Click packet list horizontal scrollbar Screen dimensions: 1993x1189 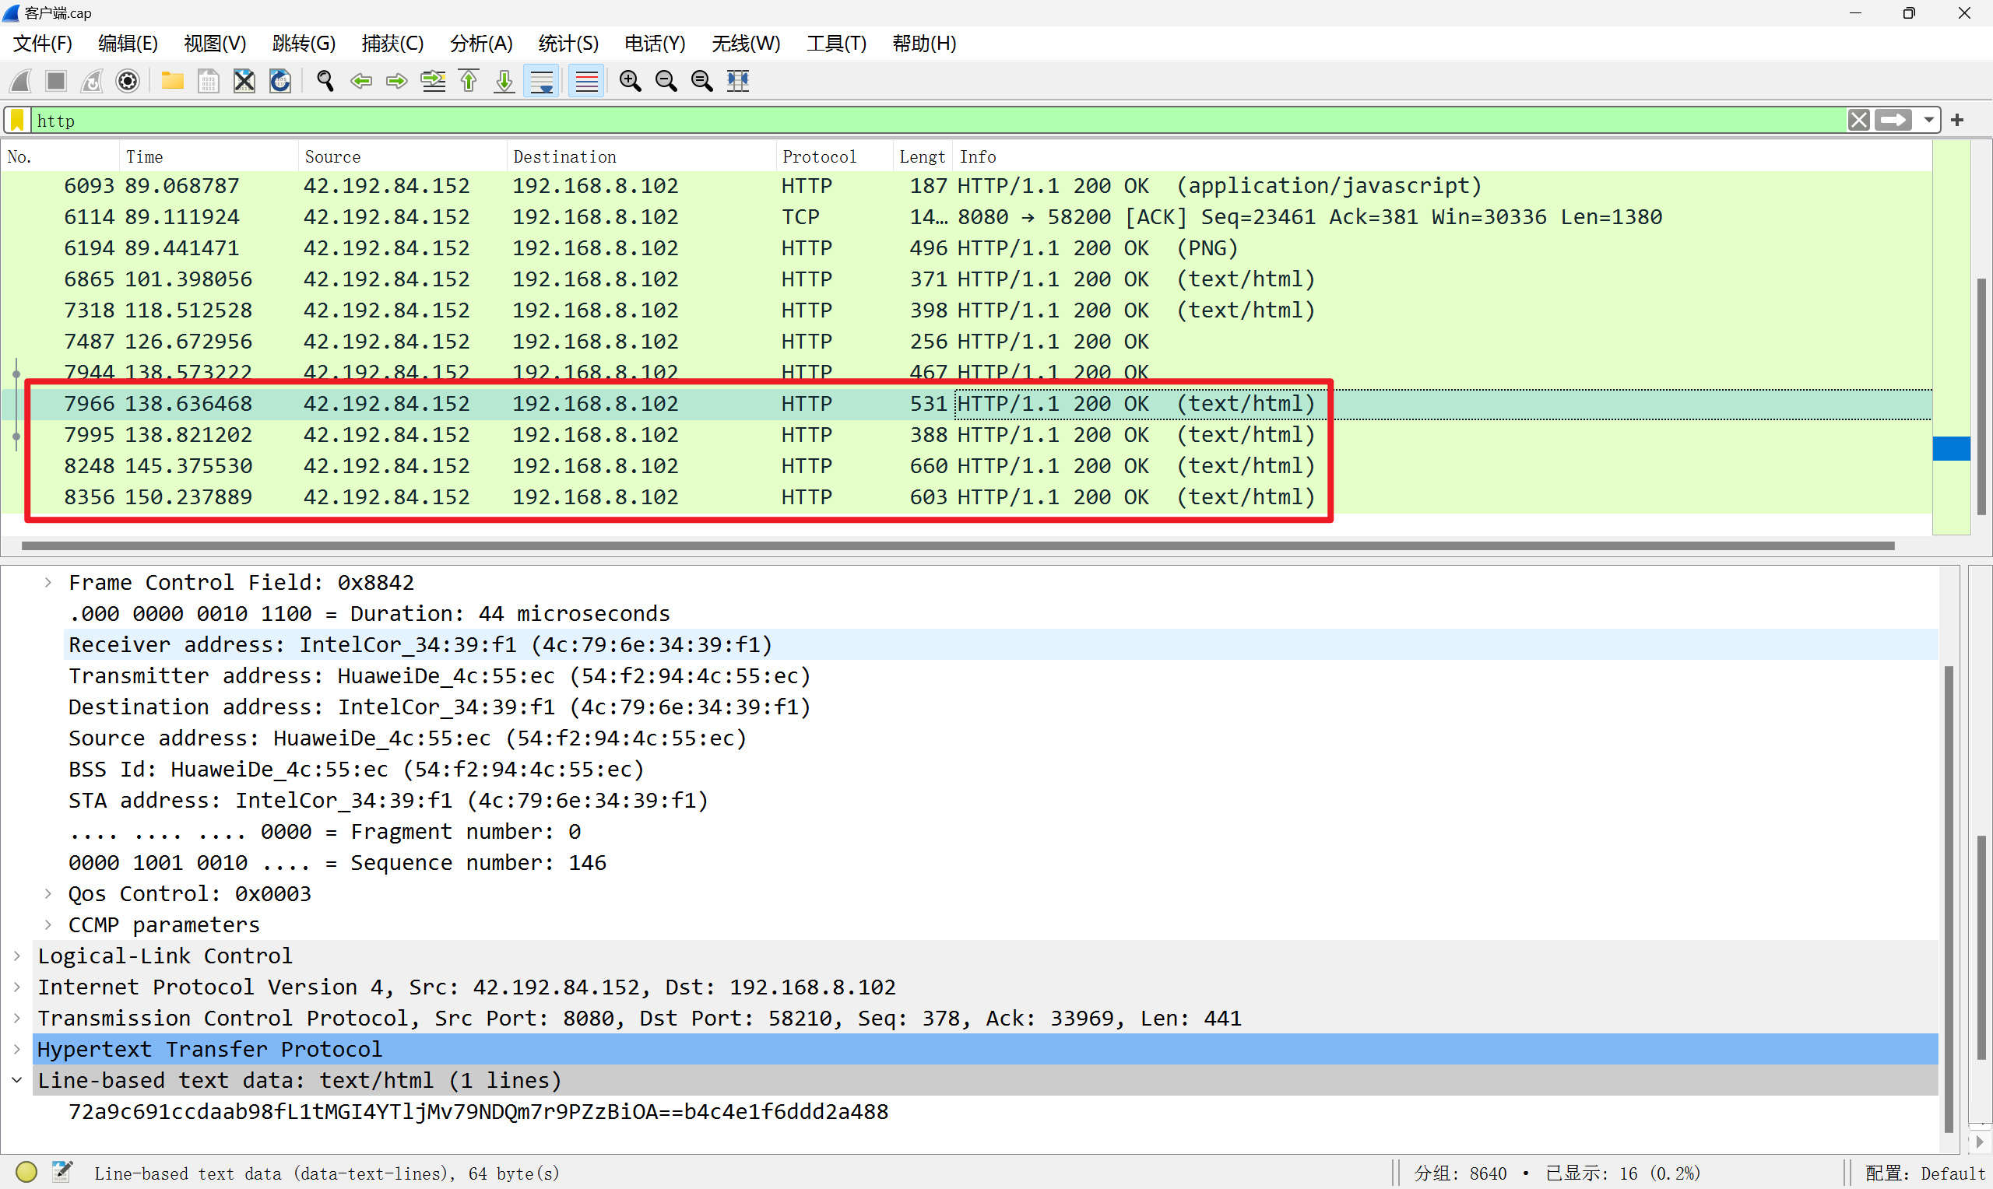958,546
